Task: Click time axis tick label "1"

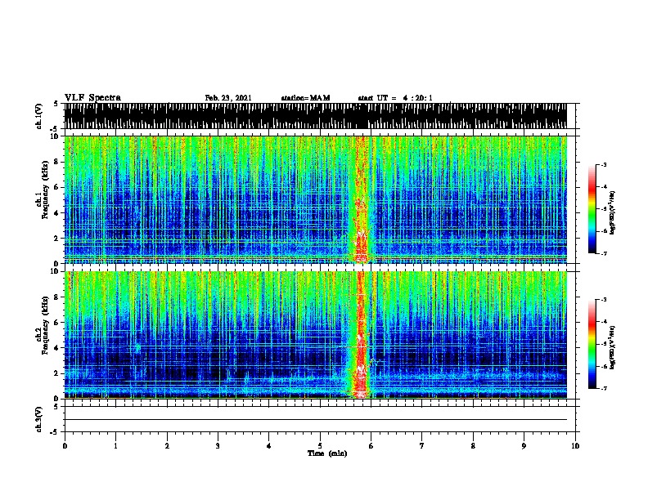Action: coord(115,446)
